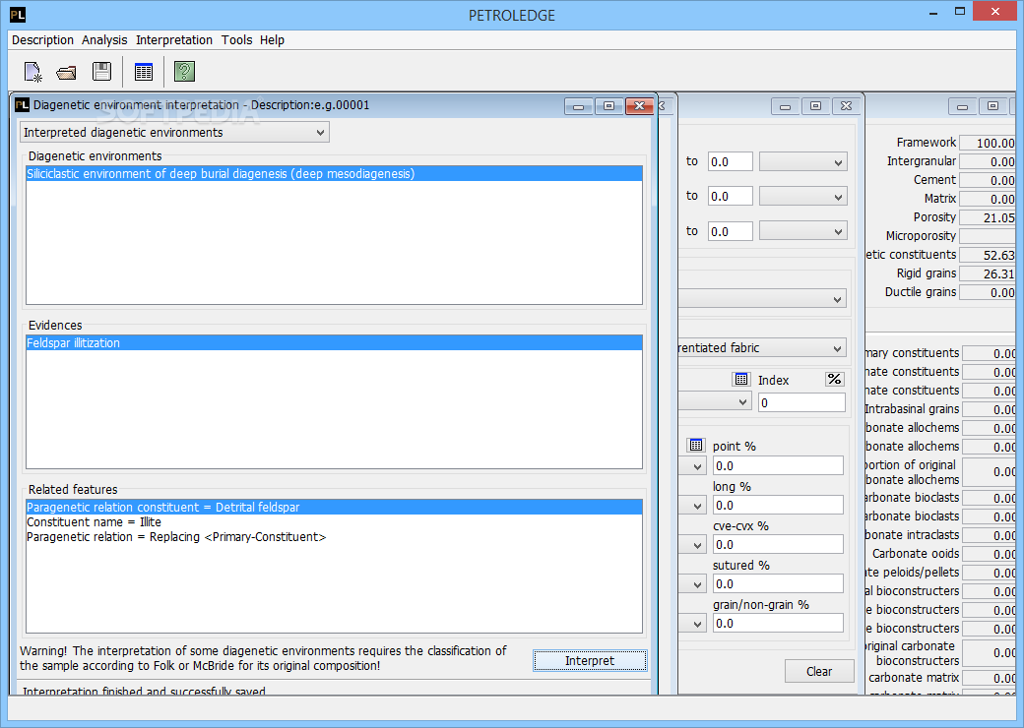This screenshot has width=1024, height=728.
Task: Click the green help question-mark icon
Action: (x=185, y=72)
